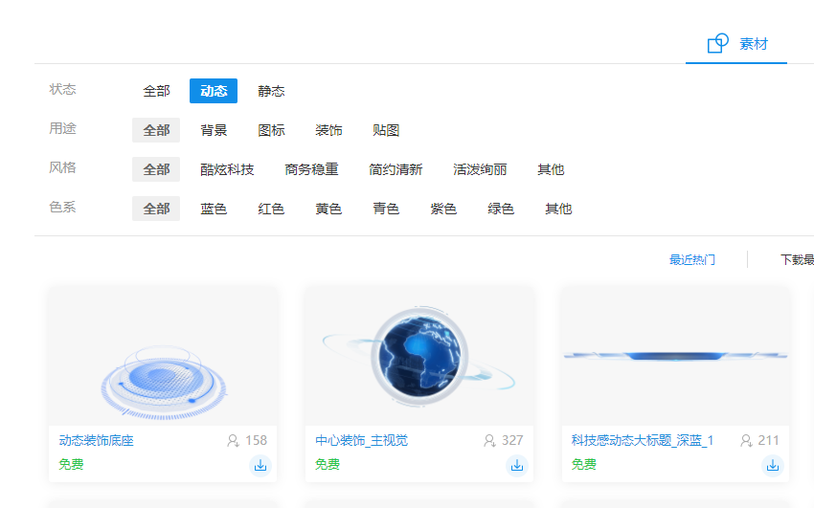Click 免费 label on 中心装饰_主视觉 card

click(328, 464)
